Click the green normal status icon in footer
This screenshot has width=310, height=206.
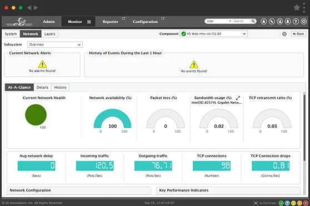(x=281, y=203)
